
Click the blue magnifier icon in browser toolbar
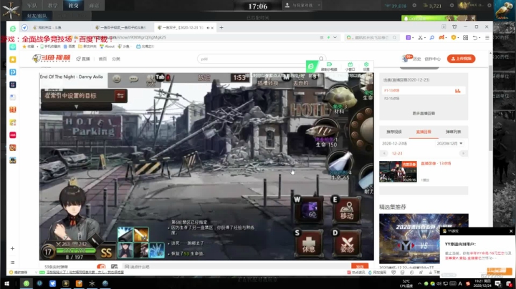431,38
